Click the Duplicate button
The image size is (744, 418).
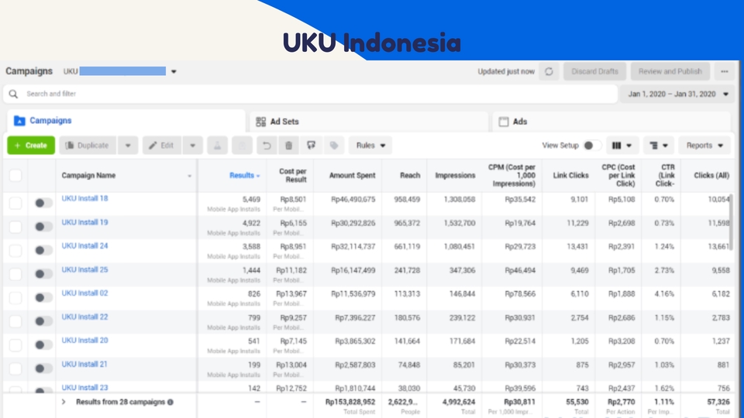coord(88,146)
